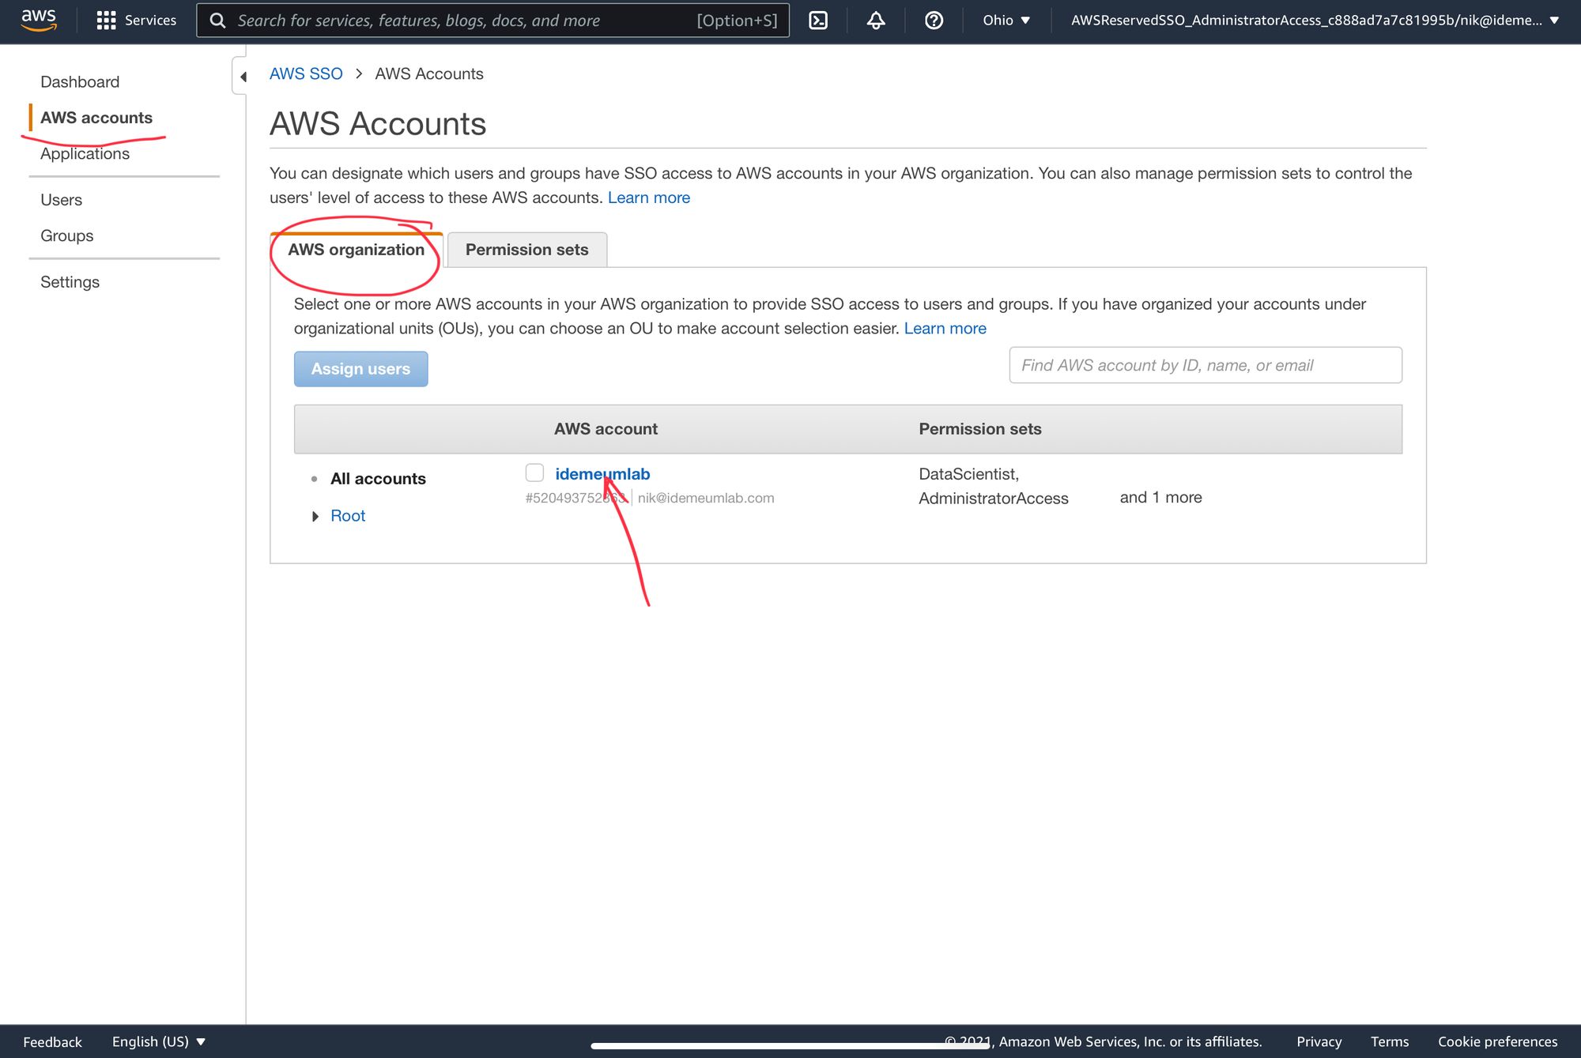Open the Privacy footer link

click(1319, 1041)
